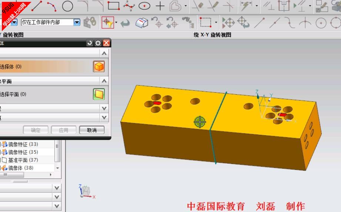Viewport: 341px width, 212px height.
Task: Expand the first collapsed panel below tree
Action: 57,188
